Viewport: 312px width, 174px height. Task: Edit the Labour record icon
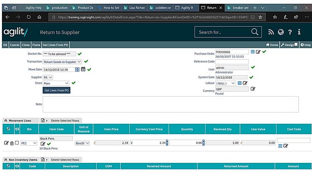point(245,83)
